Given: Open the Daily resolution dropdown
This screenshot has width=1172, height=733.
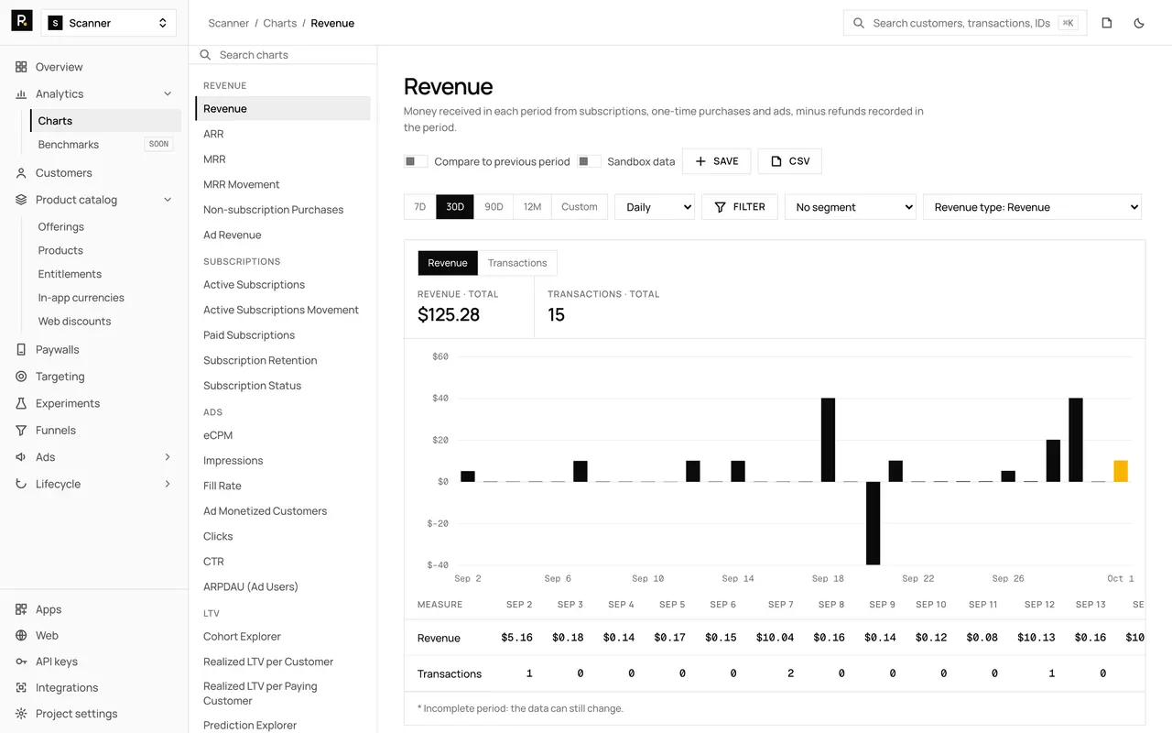Looking at the screenshot, I should (655, 207).
